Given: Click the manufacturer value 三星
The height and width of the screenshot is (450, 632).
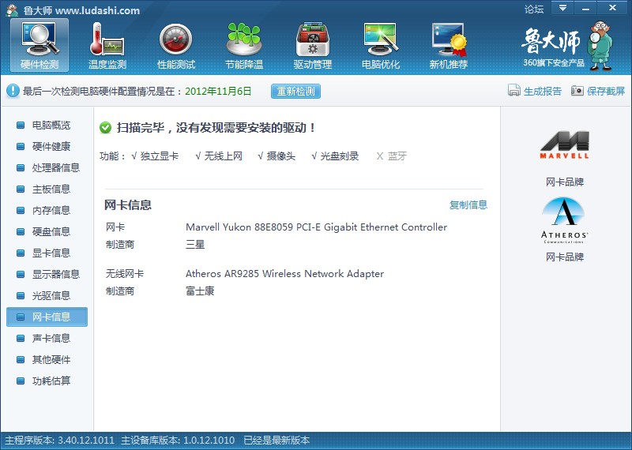Looking at the screenshot, I should click(x=195, y=245).
